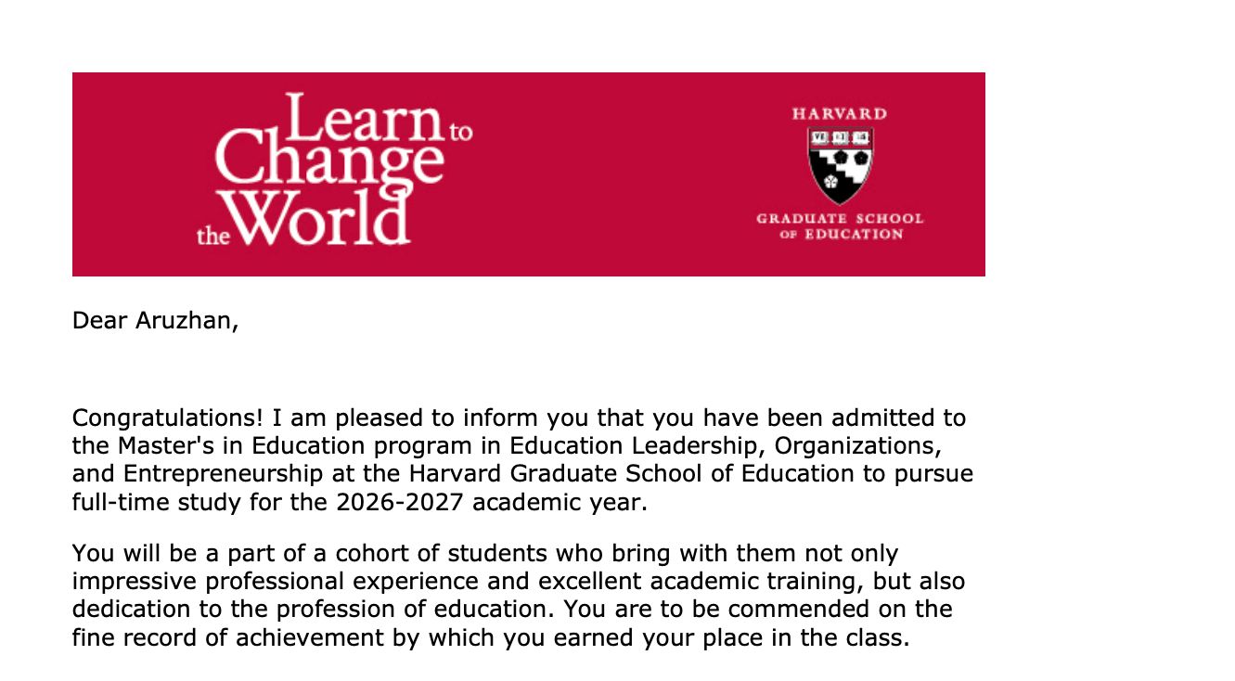The height and width of the screenshot is (681, 1235).
Task: Click "GRADUATE SCHOOL" text below the shield
Action: (840, 219)
